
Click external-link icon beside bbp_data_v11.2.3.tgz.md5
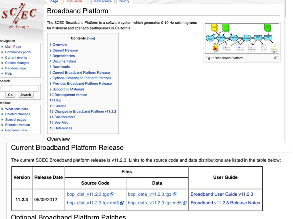point(184,203)
